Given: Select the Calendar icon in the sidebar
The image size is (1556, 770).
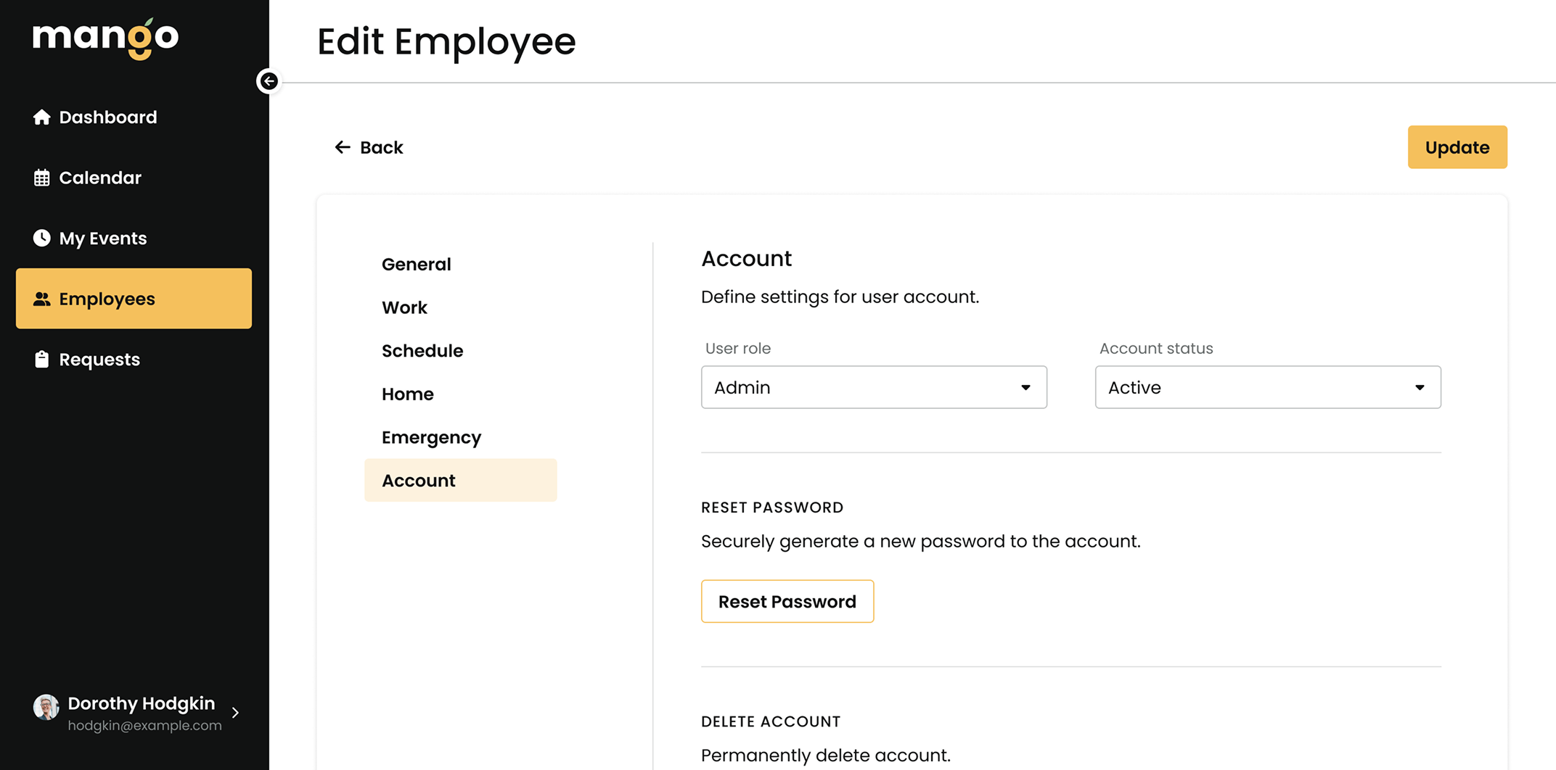Looking at the screenshot, I should [41, 178].
